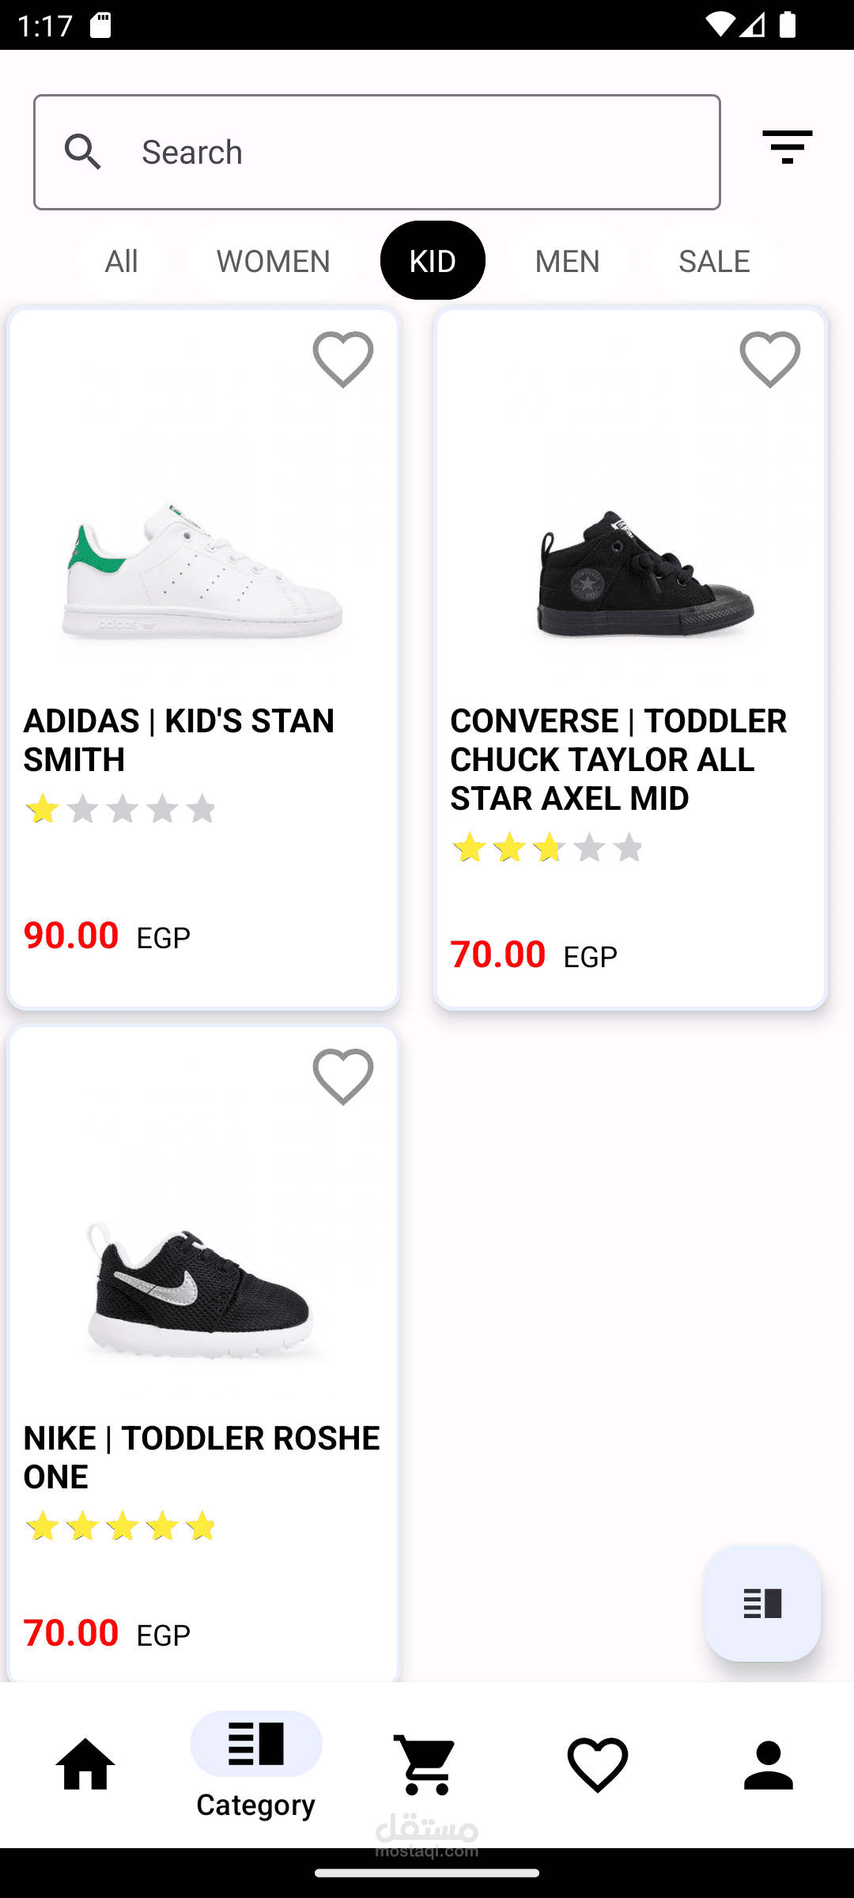Viewport: 854px width, 1898px height.
Task: Open the shopping cart tab
Action: pos(427,1765)
